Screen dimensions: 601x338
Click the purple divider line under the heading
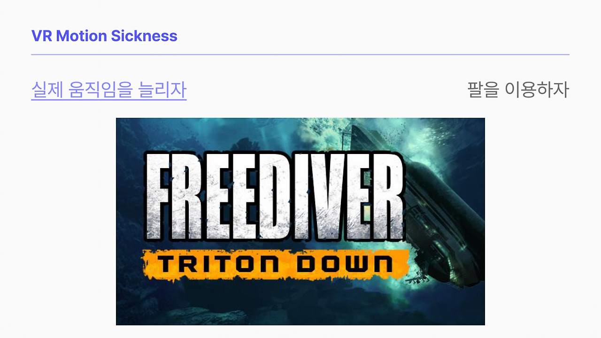click(300, 54)
